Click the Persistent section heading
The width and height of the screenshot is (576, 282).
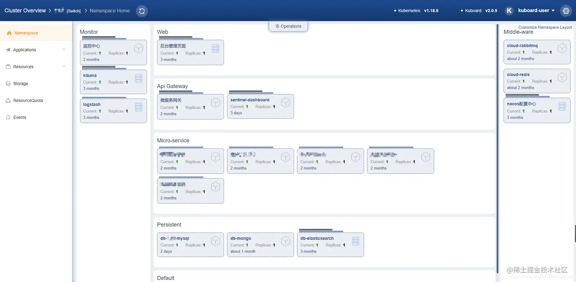pyautogui.click(x=169, y=225)
